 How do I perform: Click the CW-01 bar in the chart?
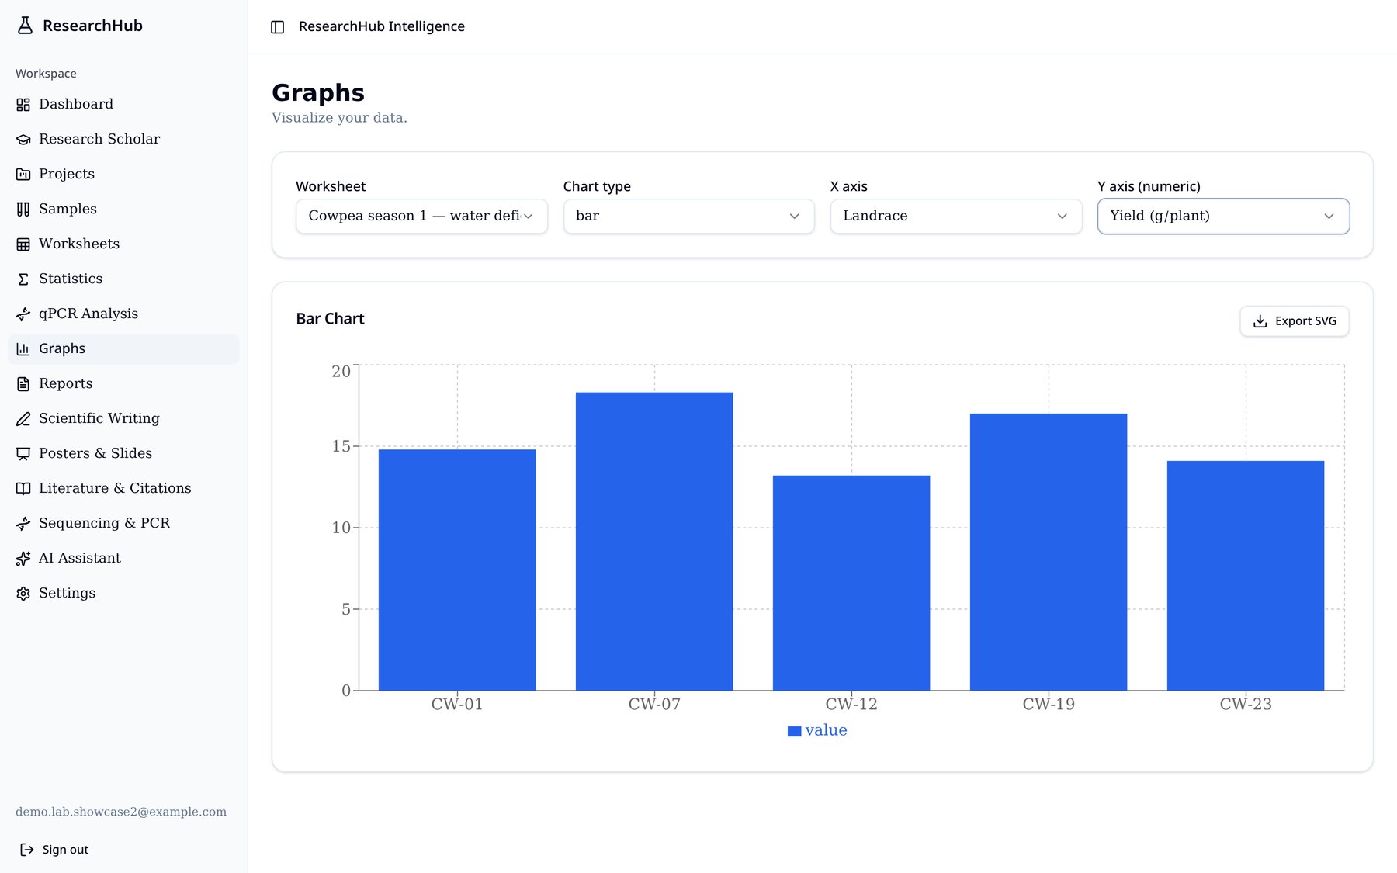[x=457, y=570]
